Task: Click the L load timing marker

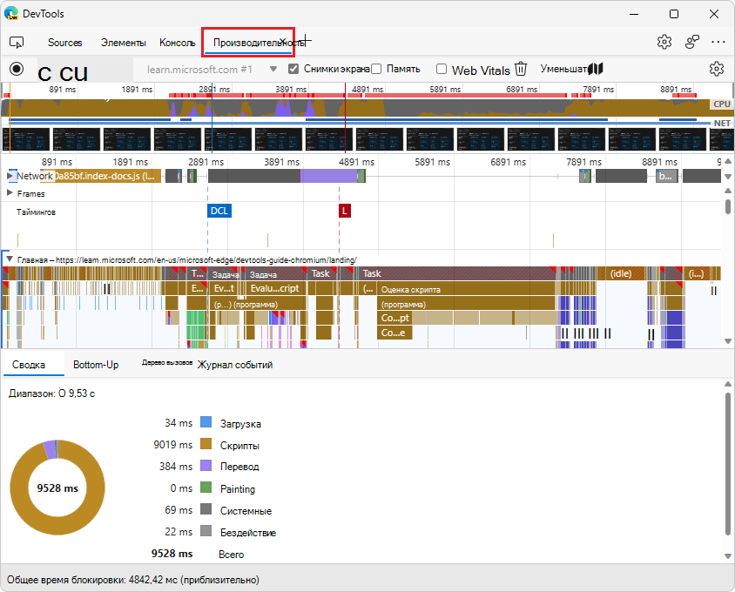Action: tap(345, 211)
